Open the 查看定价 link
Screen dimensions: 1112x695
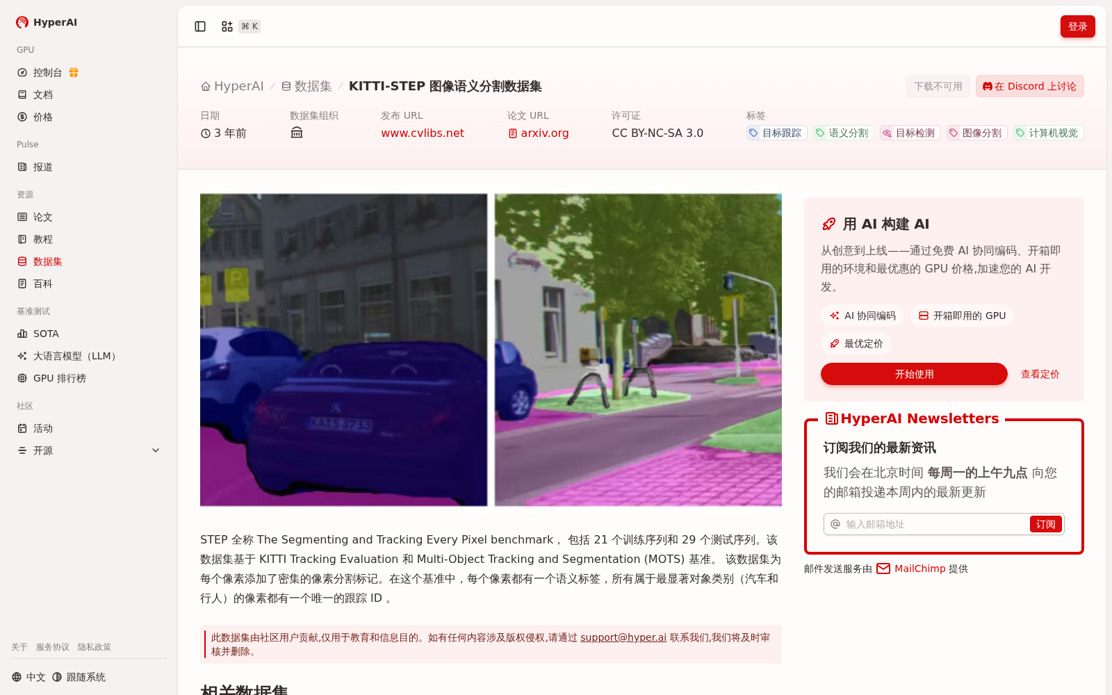pyautogui.click(x=1040, y=374)
